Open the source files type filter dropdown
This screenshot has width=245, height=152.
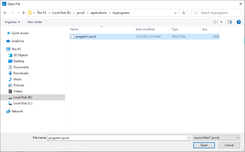click(217, 138)
